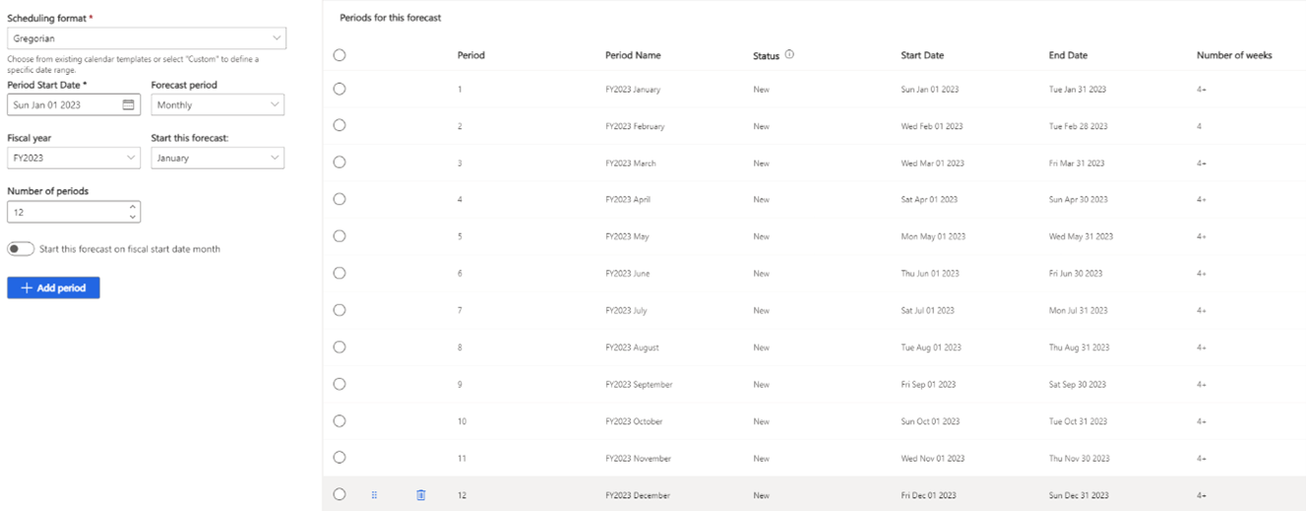Open the Fiscal year FY2023 dropdown
The width and height of the screenshot is (1306, 511).
pyautogui.click(x=74, y=158)
